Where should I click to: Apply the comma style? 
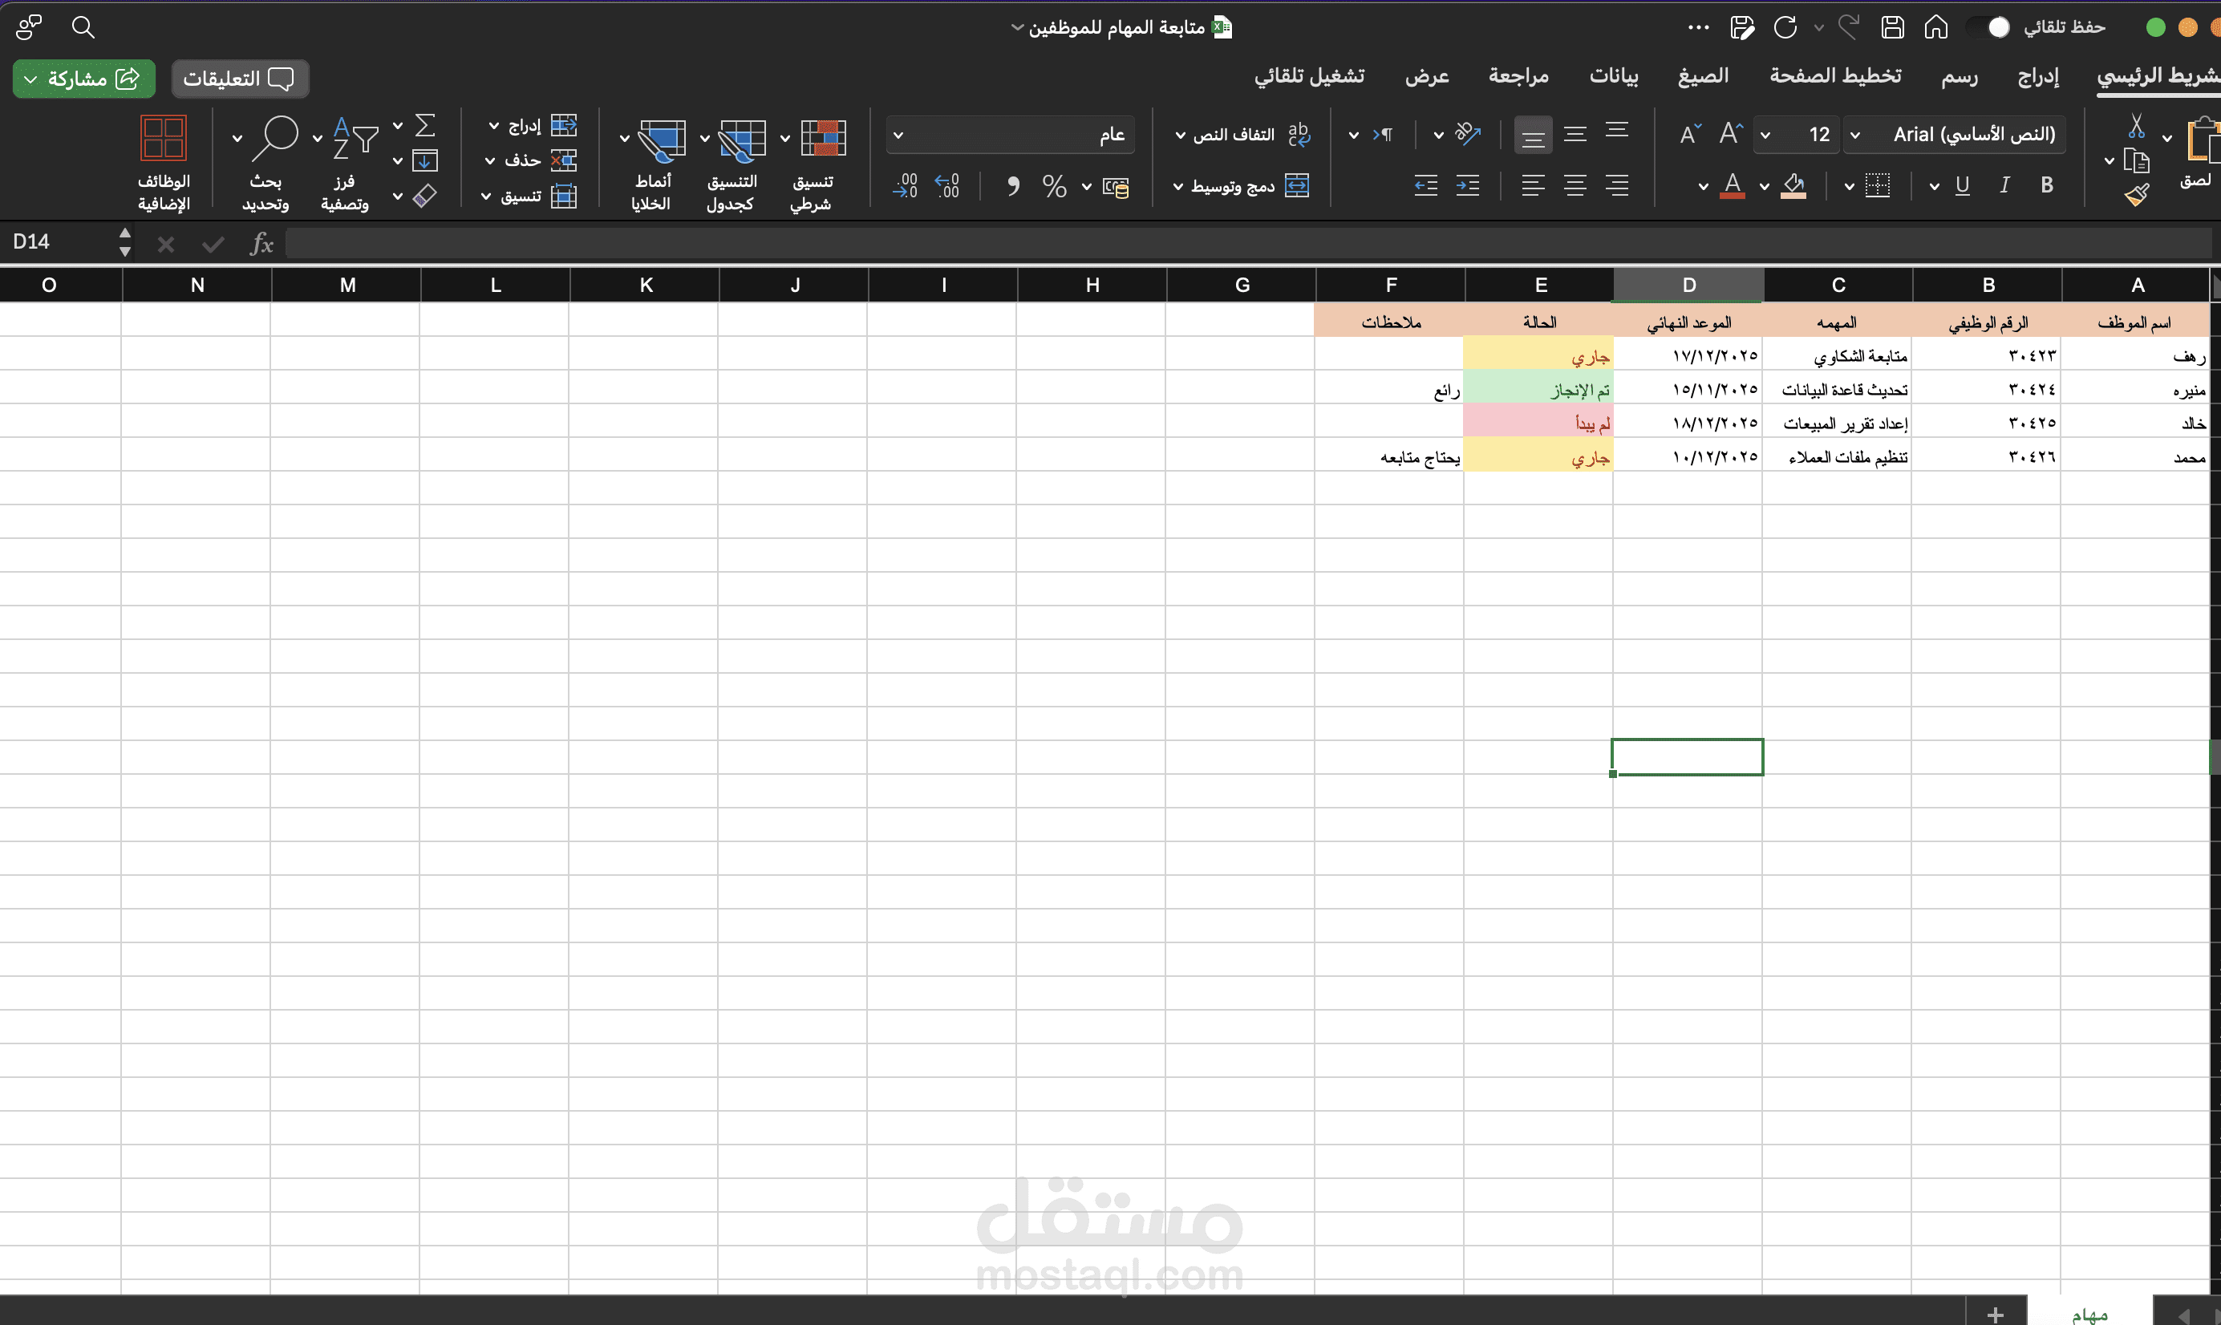1012,187
